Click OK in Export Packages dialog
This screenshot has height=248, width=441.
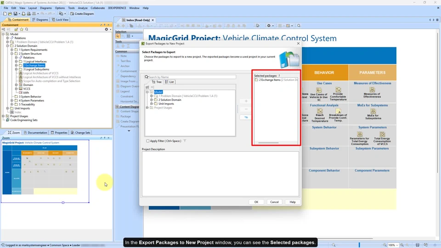[x=256, y=202]
